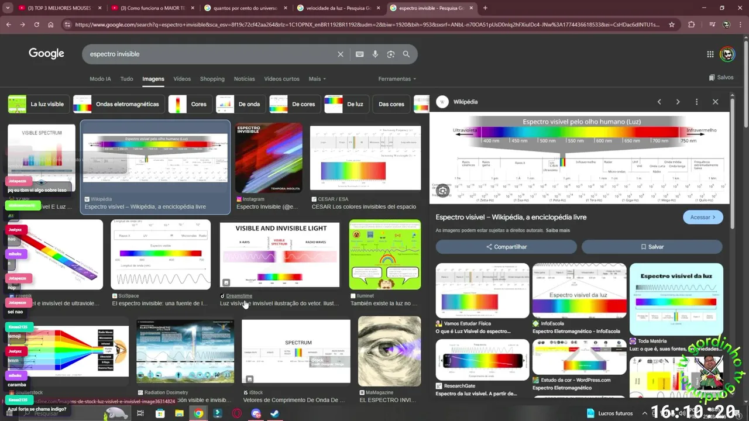Open the Lucros futuros taskbar widget

(610, 413)
